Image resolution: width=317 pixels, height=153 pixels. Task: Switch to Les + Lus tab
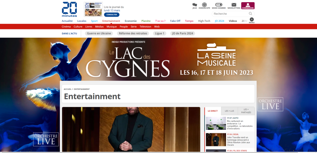point(229,111)
